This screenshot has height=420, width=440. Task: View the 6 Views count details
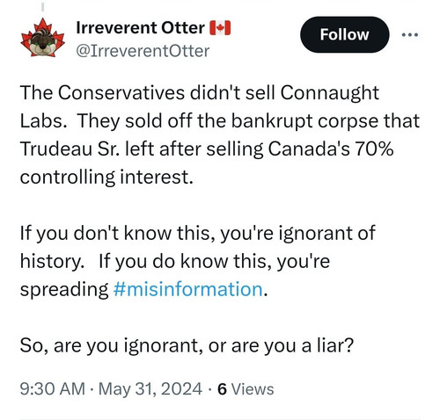(246, 389)
